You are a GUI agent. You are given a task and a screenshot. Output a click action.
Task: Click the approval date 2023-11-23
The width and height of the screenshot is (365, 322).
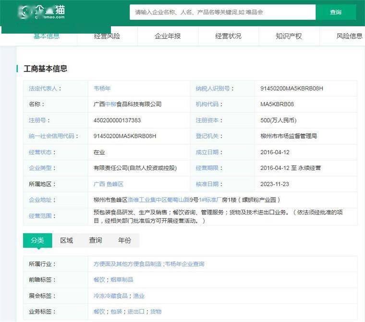[275, 184]
